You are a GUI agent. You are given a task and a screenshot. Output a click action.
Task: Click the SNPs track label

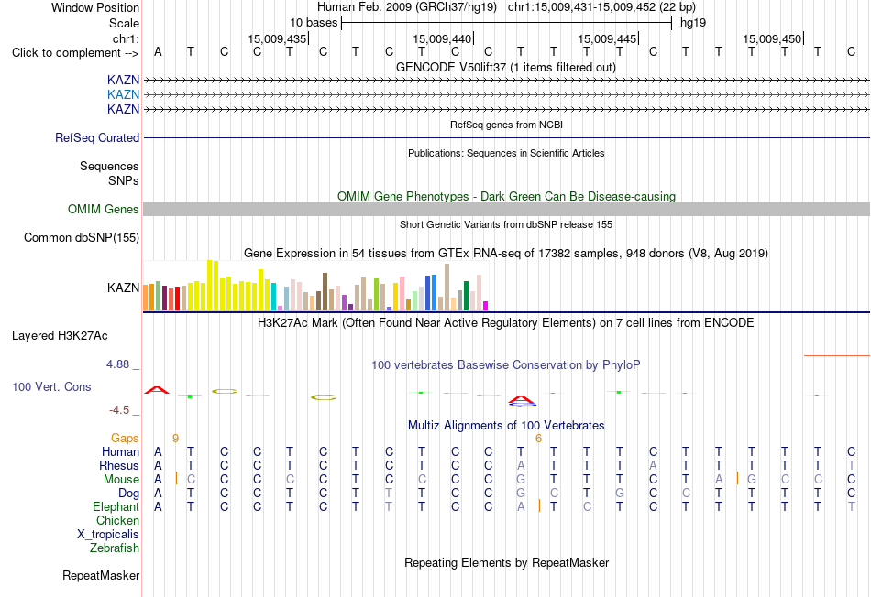[x=124, y=181]
